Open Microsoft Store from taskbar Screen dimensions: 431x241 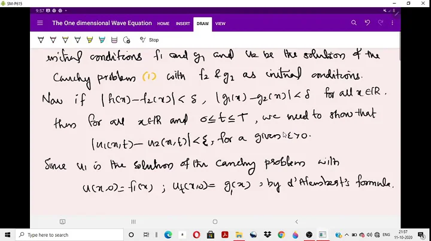pos(211,234)
